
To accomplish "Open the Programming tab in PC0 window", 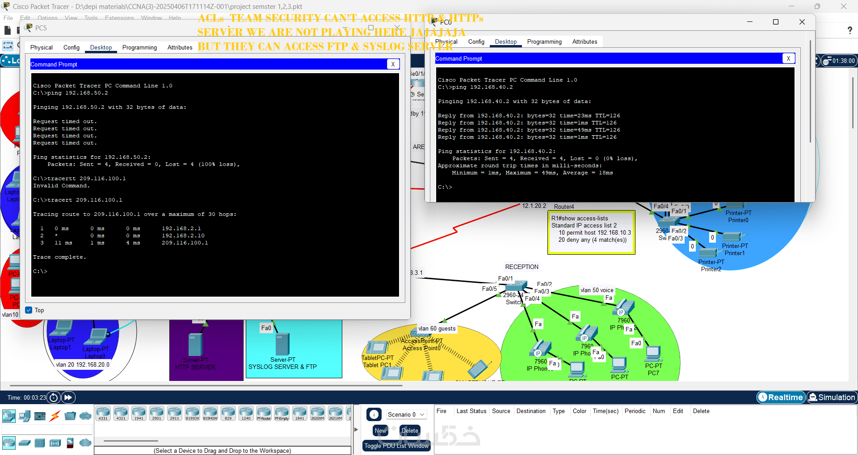I will click(x=544, y=41).
